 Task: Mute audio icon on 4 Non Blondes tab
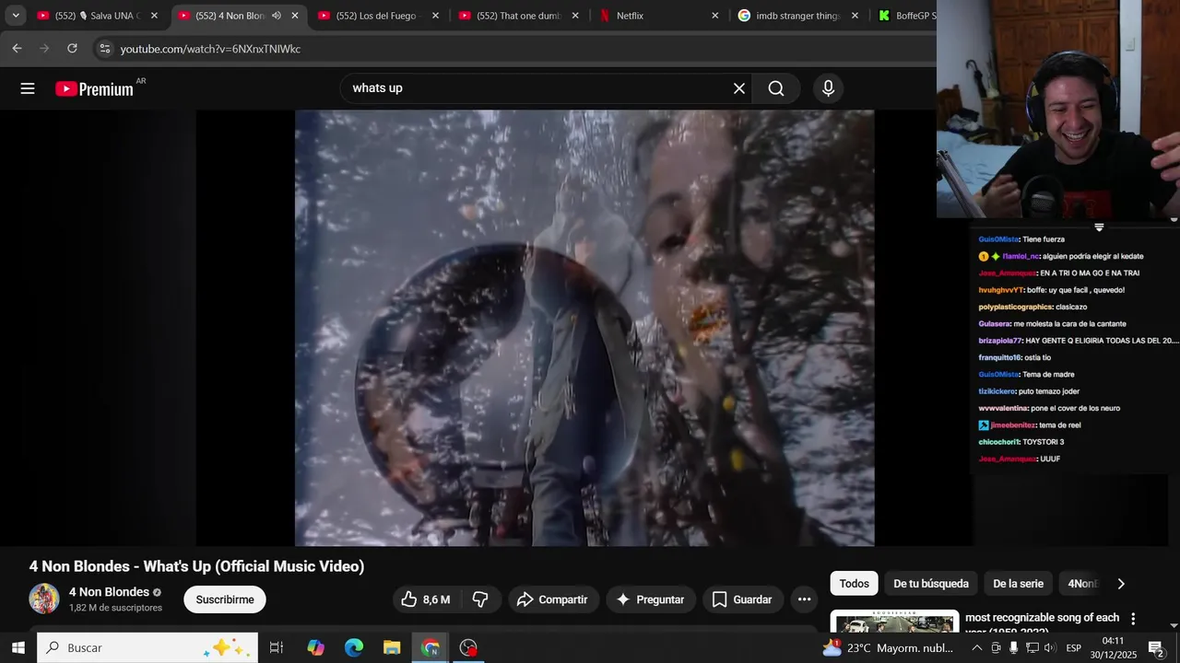[x=276, y=16]
